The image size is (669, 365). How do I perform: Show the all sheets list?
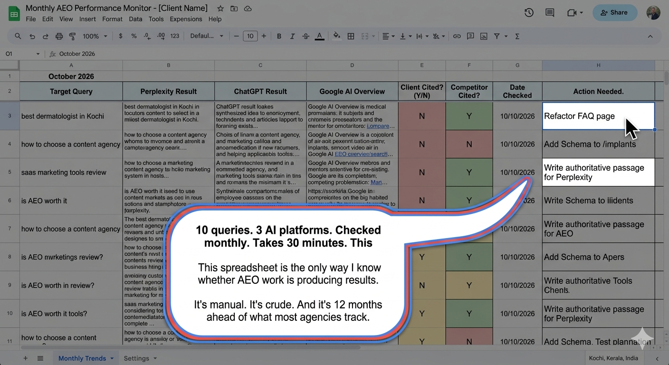[x=40, y=358]
